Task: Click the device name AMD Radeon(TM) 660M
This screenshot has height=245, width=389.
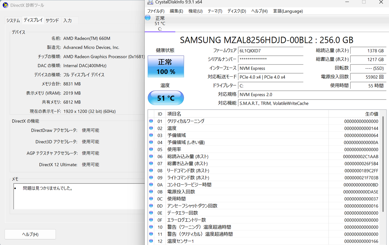Action: [x=87, y=38]
